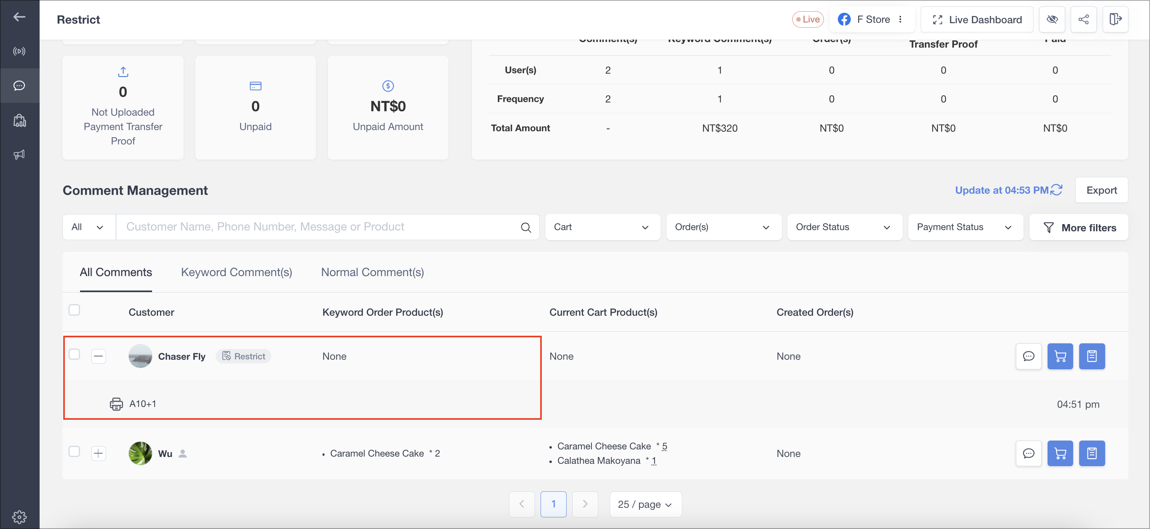The width and height of the screenshot is (1150, 529).
Task: Click Caramel Cheese Cake quantity 5
Action: point(664,447)
